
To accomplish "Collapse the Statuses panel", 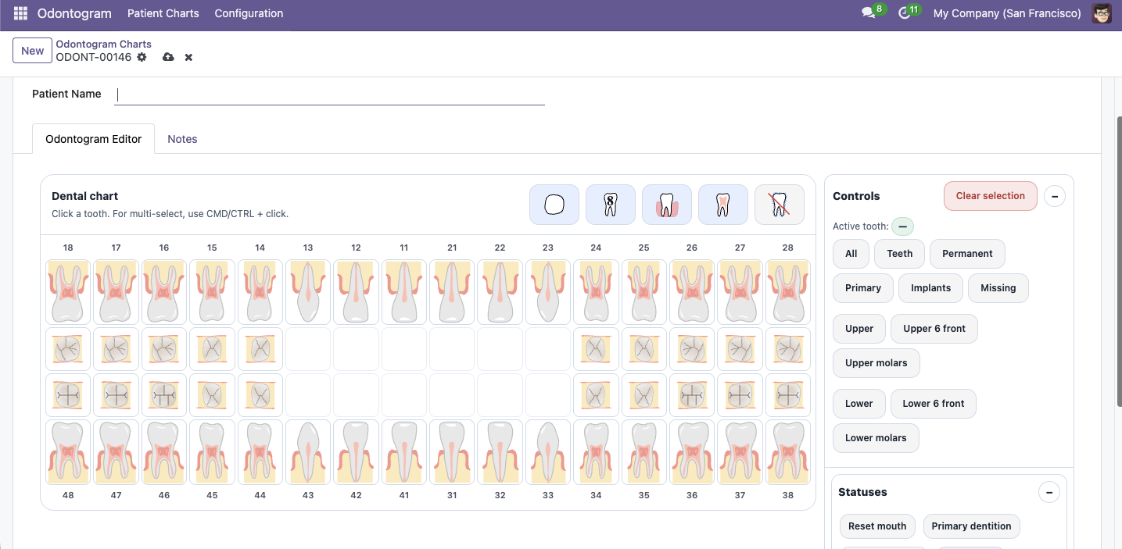I will click(x=1049, y=492).
